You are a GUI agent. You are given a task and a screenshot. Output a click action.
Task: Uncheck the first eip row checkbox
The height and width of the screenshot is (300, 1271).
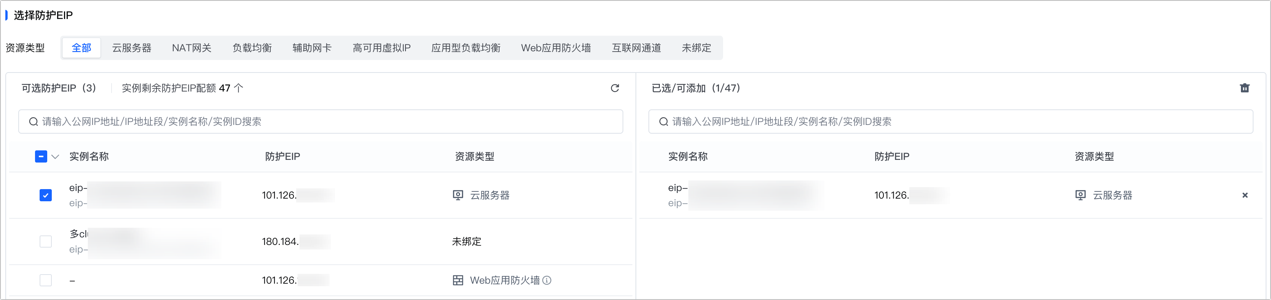45,195
